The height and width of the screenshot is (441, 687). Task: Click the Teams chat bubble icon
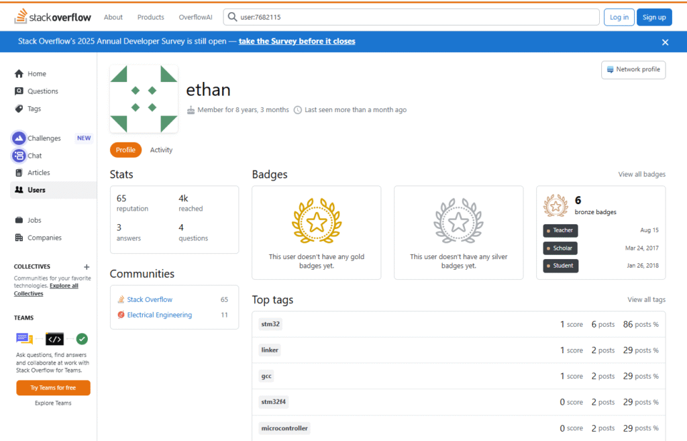click(24, 338)
